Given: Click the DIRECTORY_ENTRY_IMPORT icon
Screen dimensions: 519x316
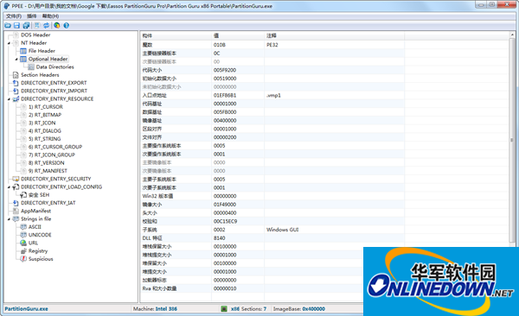Looking at the screenshot, I should [x=16, y=91].
